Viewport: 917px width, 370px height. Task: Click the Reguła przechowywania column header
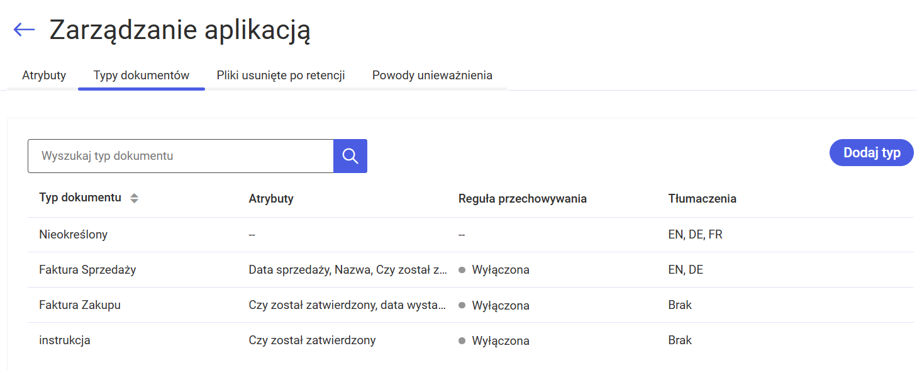pos(522,199)
